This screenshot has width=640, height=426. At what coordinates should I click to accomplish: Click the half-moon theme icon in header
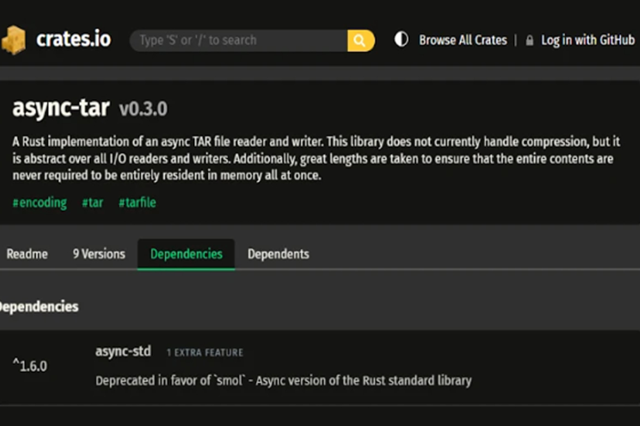[400, 39]
